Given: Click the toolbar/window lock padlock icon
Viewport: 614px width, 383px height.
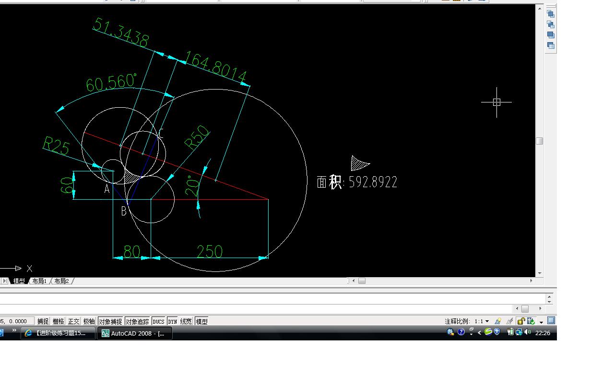Looking at the screenshot, I should [x=521, y=321].
